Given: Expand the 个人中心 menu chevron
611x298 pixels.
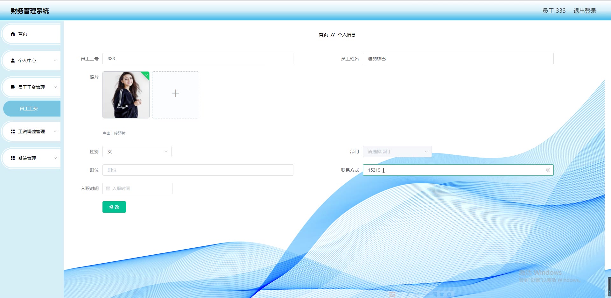Looking at the screenshot, I should (x=55, y=60).
